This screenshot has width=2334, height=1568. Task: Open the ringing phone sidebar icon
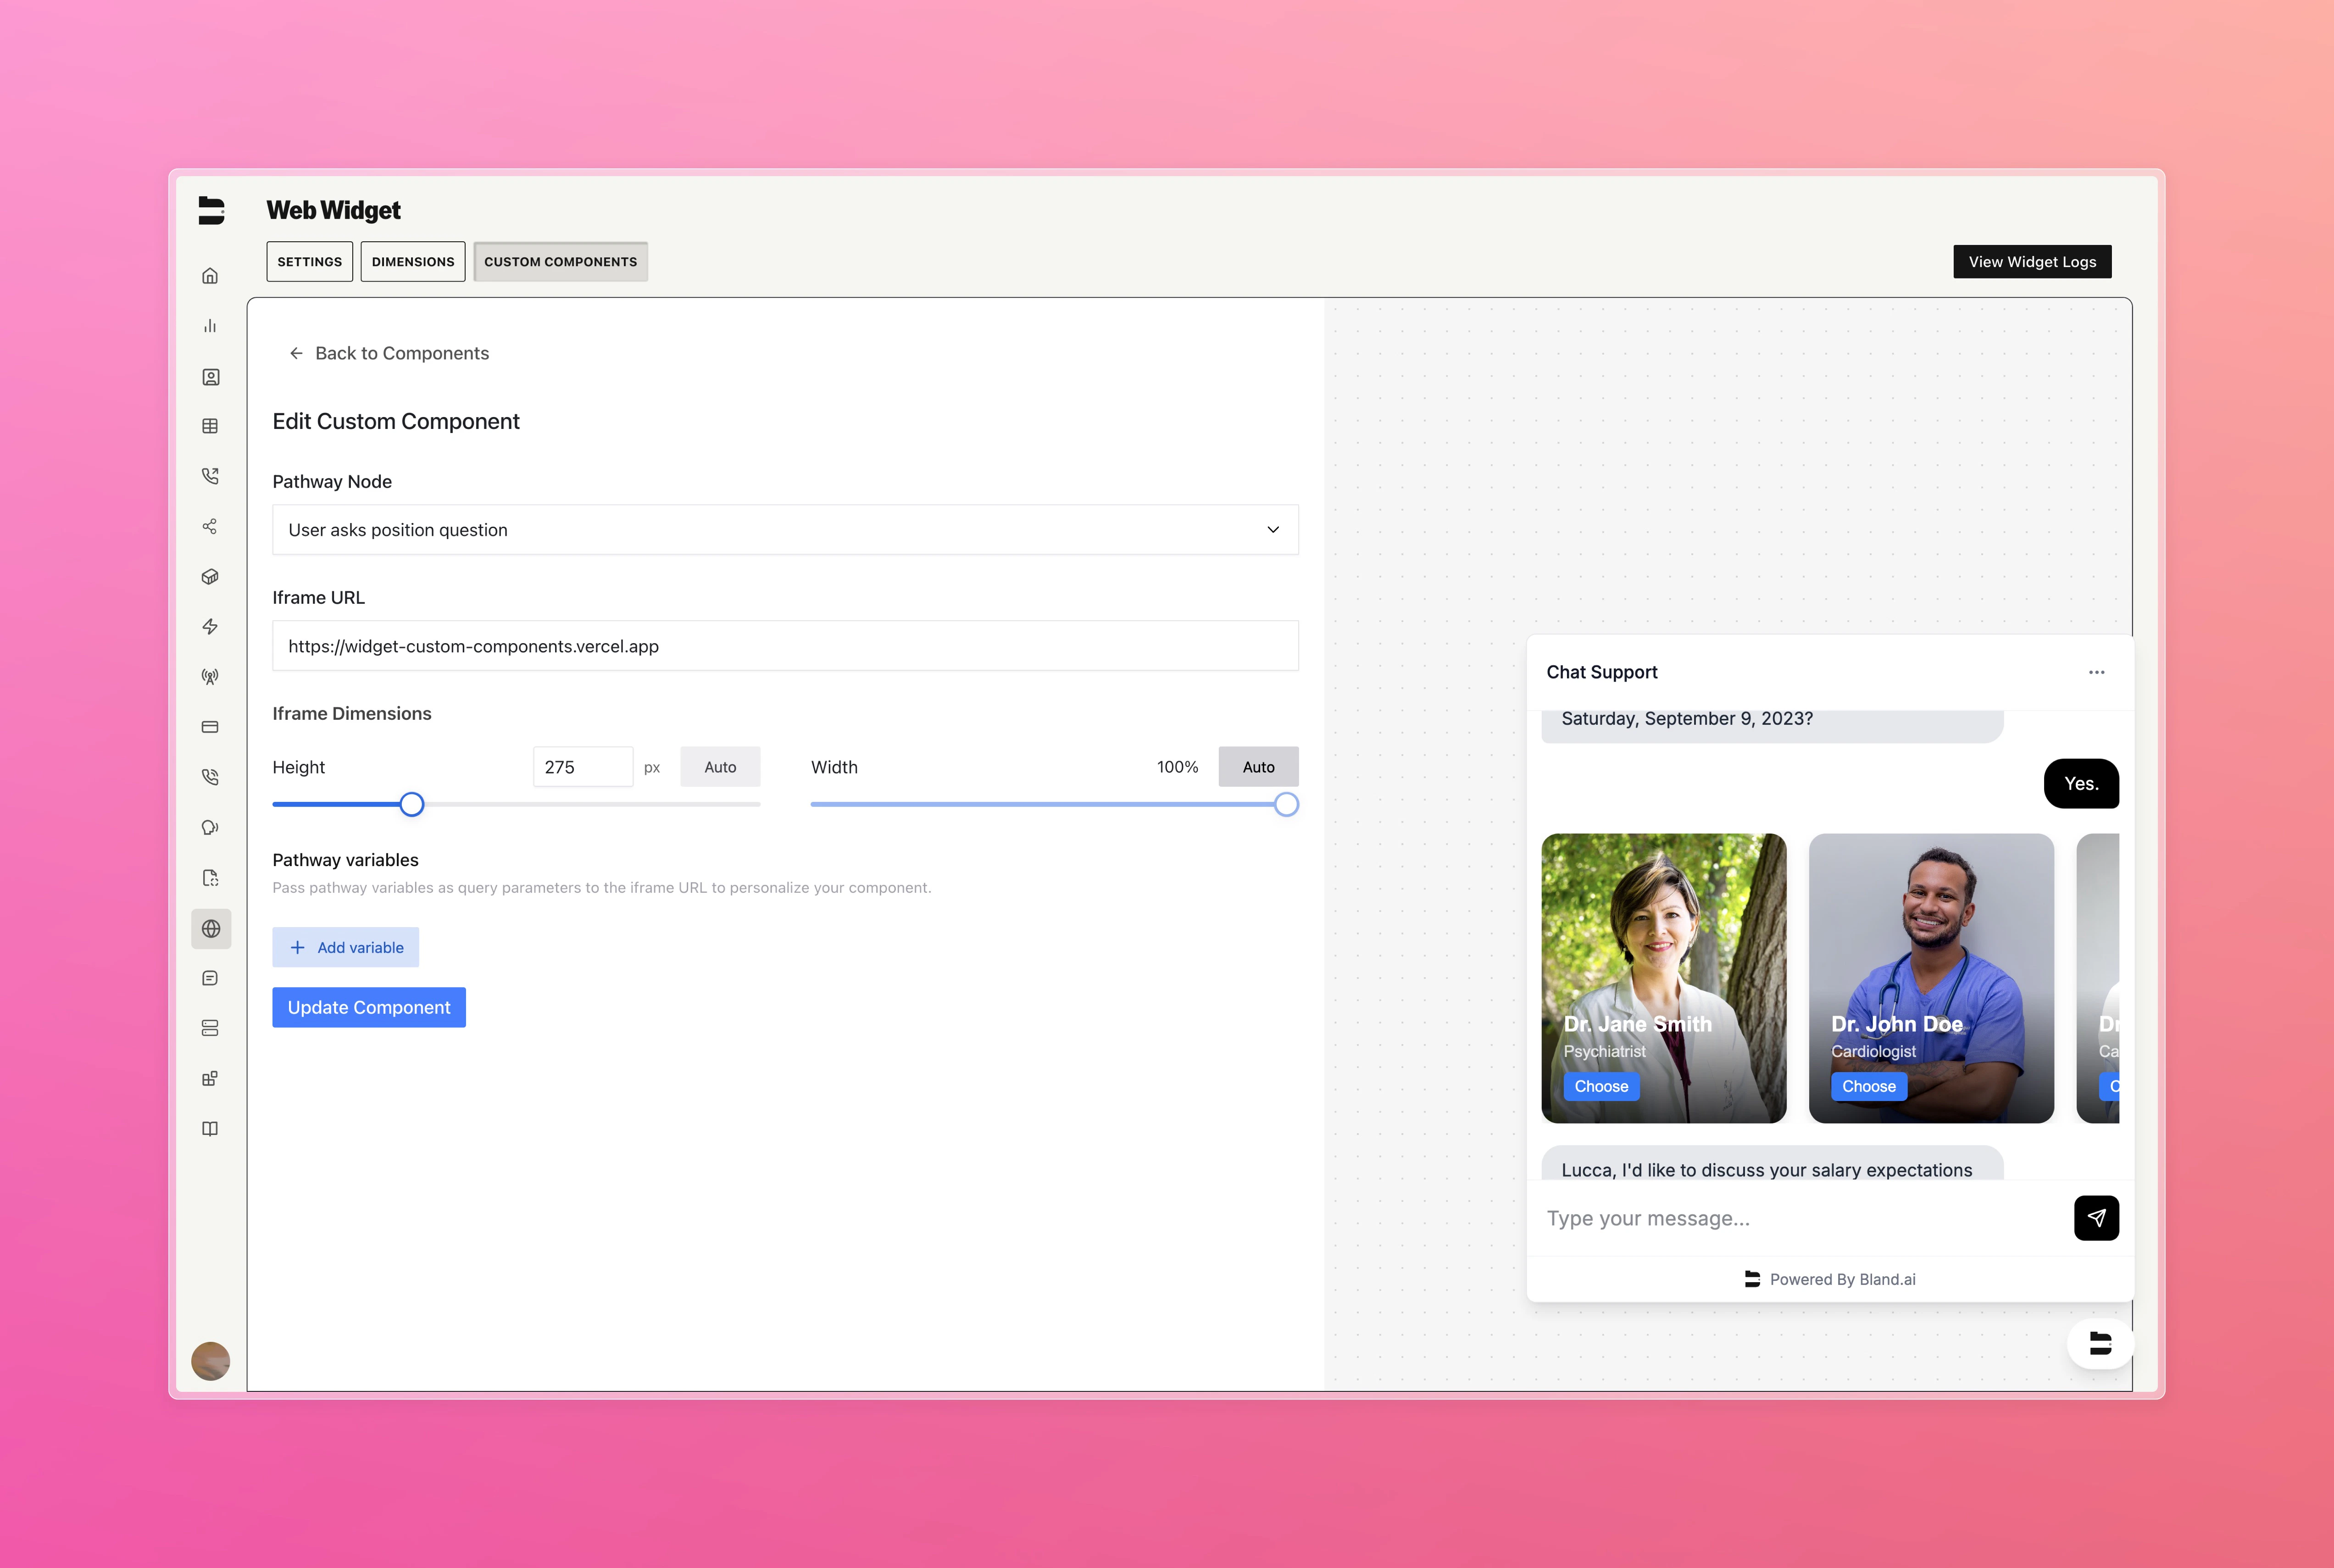tap(210, 777)
